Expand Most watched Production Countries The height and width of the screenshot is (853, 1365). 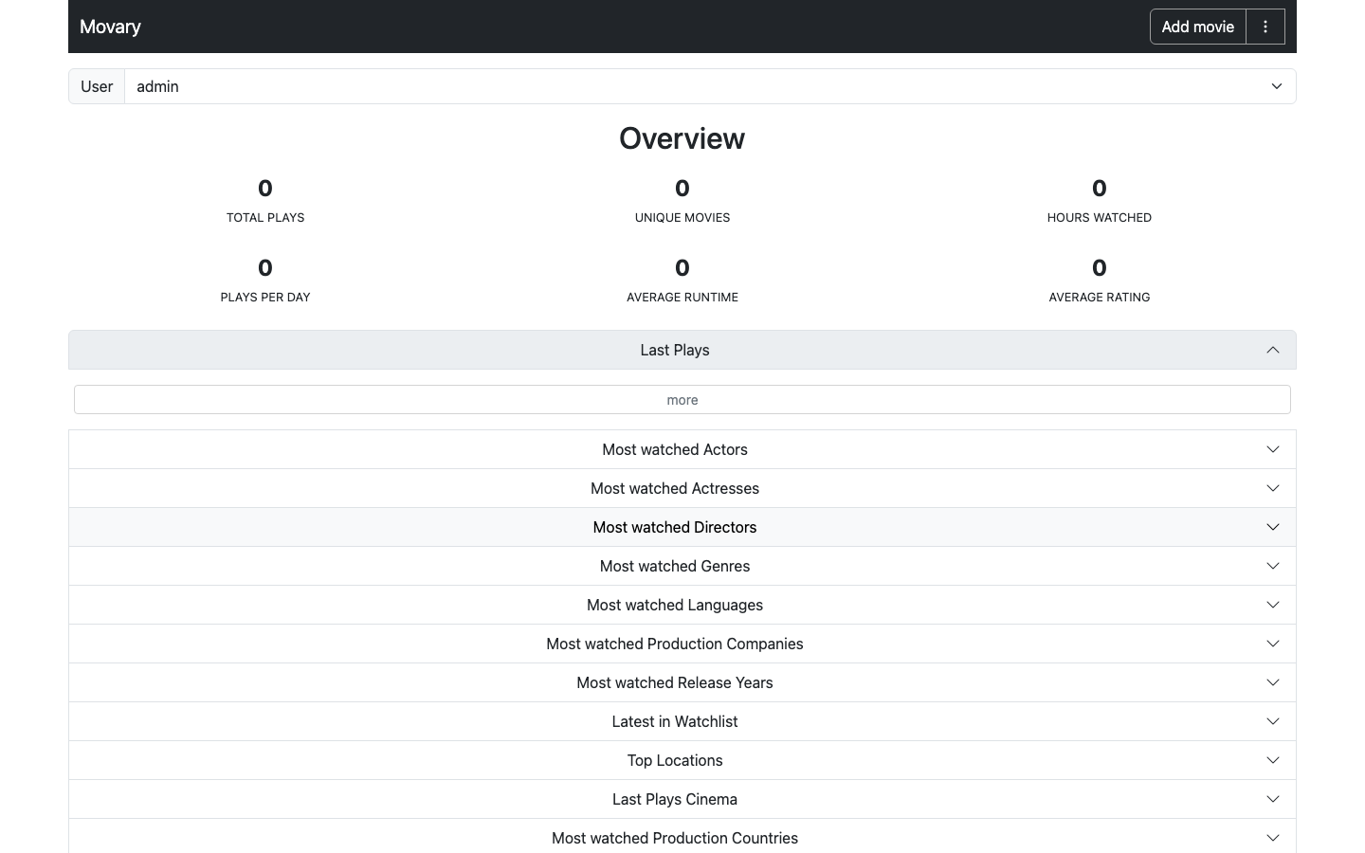682,838
